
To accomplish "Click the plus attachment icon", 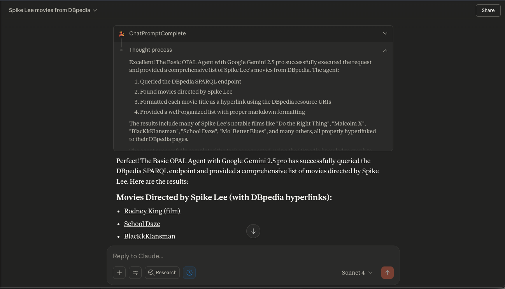I will coord(119,273).
